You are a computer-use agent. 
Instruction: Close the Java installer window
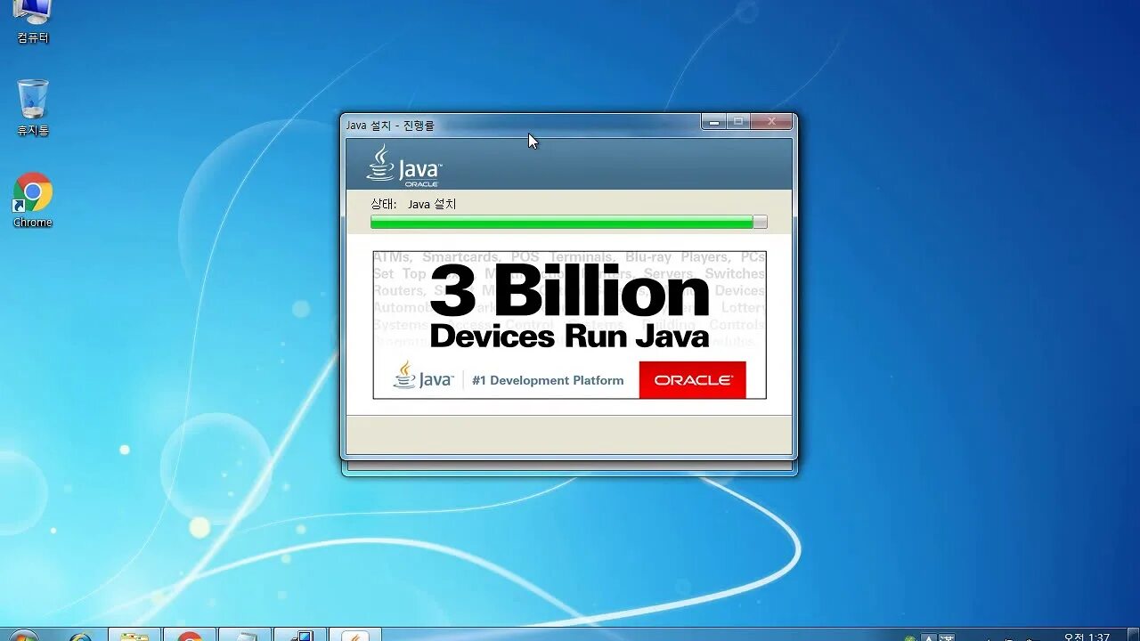pyautogui.click(x=771, y=122)
